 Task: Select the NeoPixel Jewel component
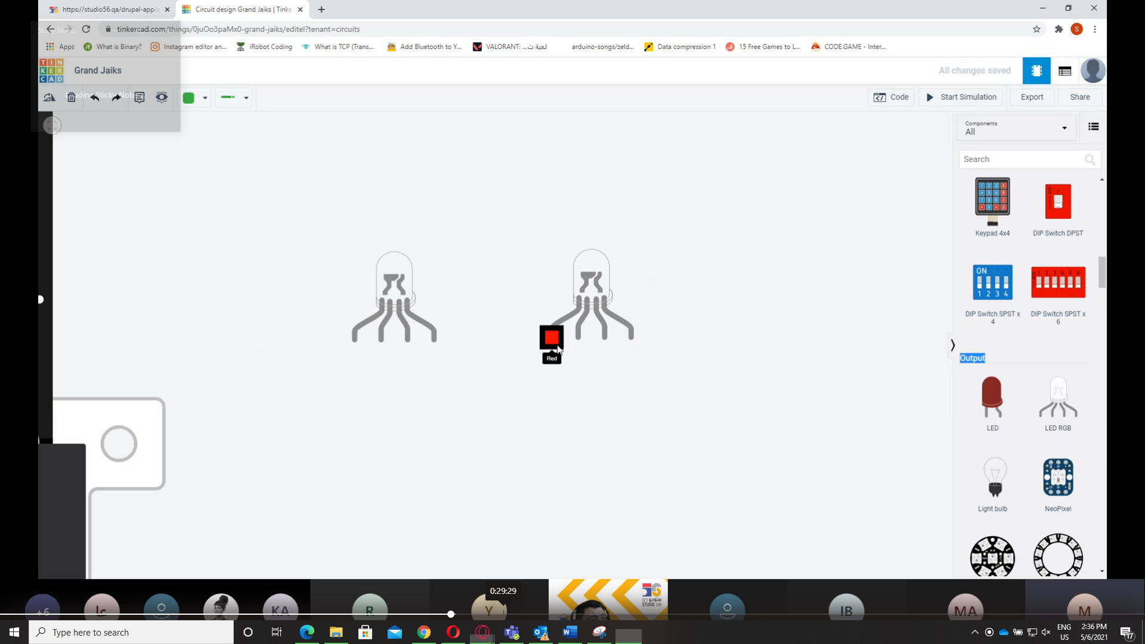coord(992,556)
